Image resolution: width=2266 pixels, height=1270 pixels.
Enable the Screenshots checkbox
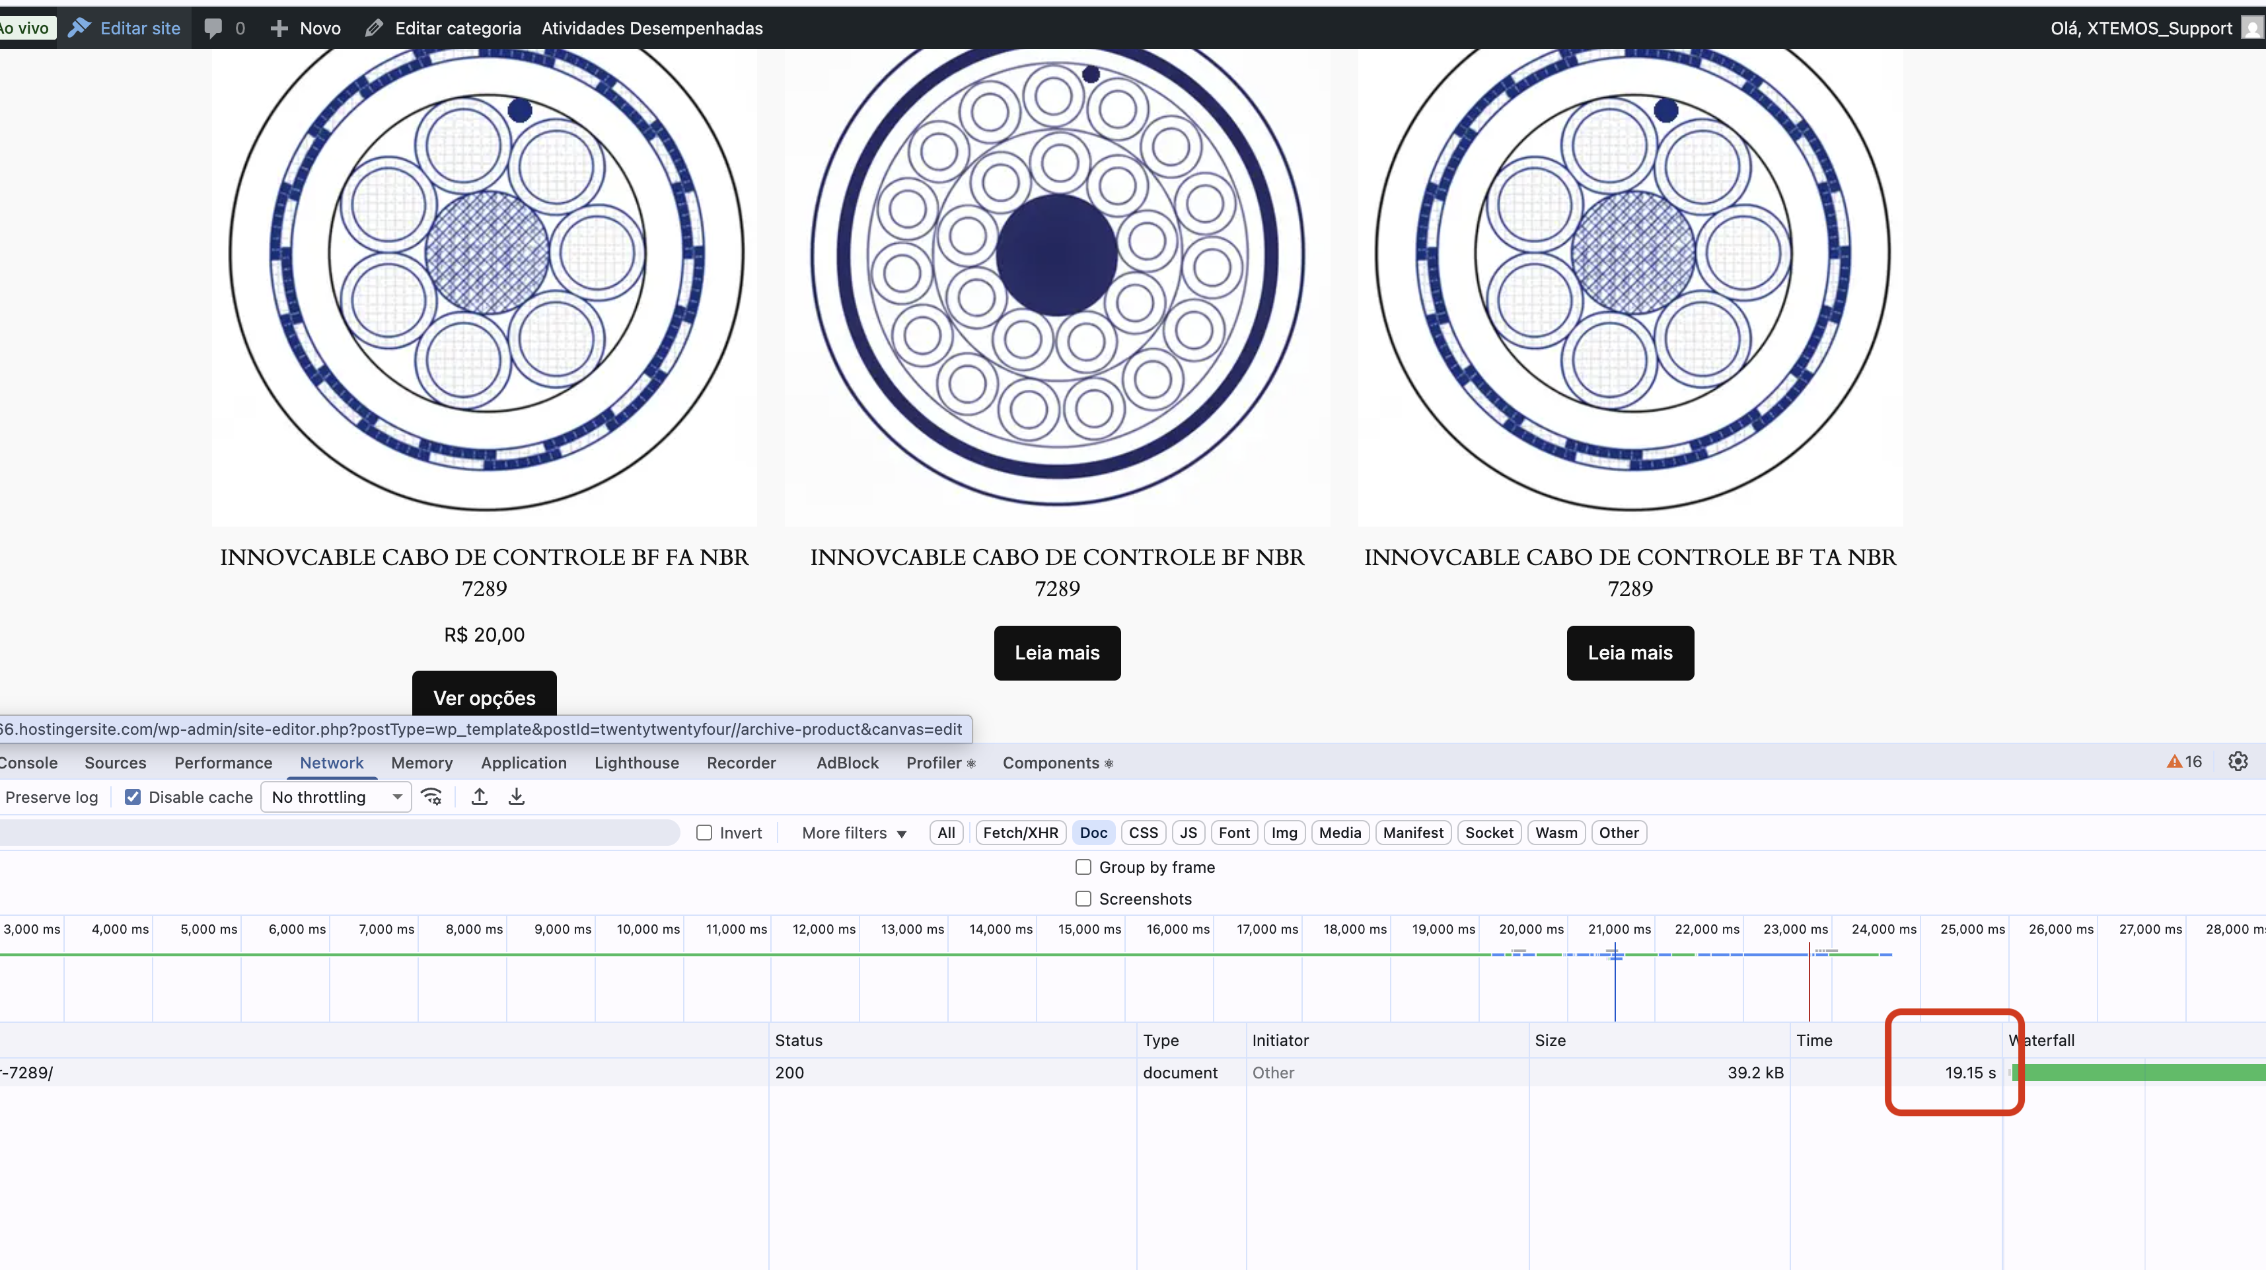[1083, 899]
